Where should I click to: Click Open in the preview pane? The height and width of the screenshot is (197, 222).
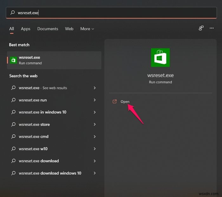125,102
